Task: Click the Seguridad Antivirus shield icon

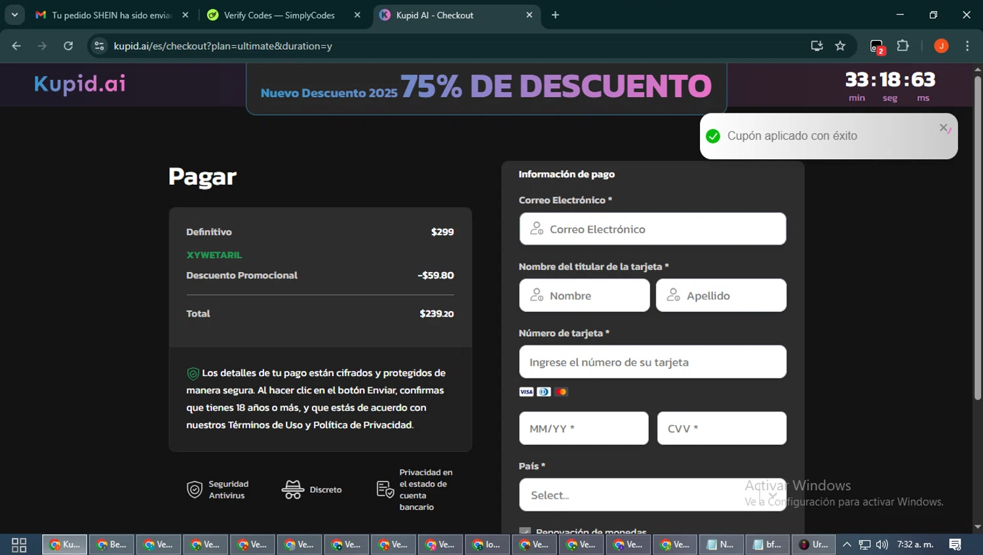Action: [195, 489]
